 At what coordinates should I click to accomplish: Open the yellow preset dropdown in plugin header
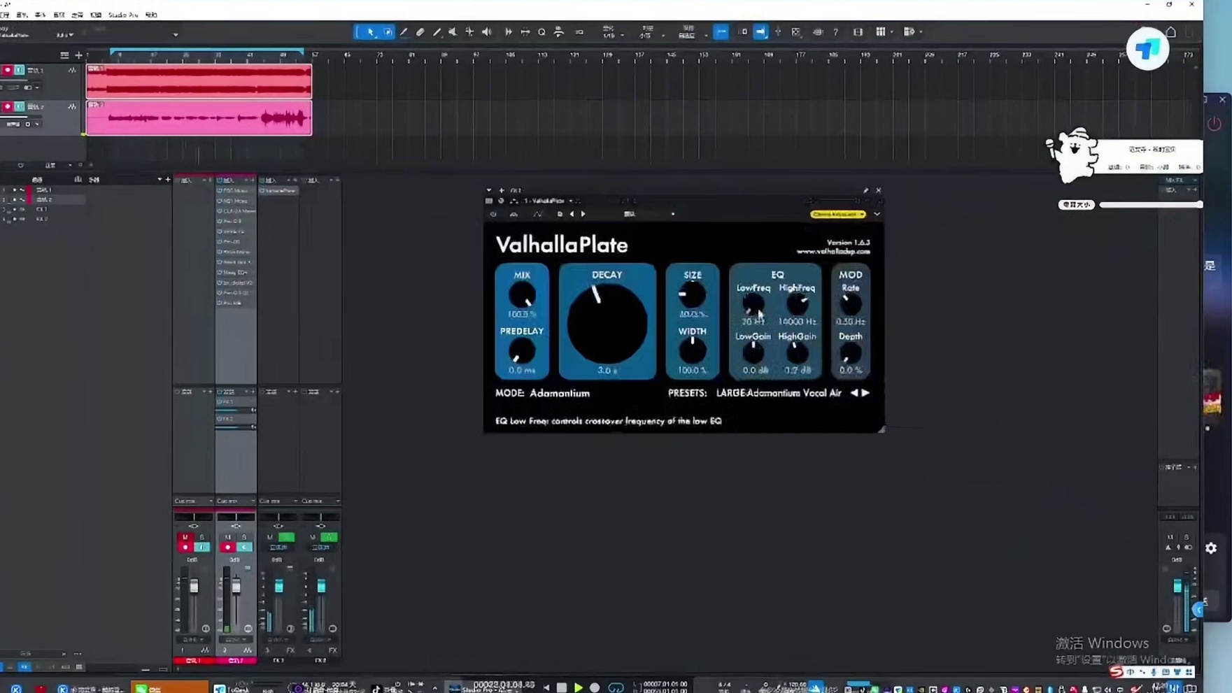[x=838, y=214]
